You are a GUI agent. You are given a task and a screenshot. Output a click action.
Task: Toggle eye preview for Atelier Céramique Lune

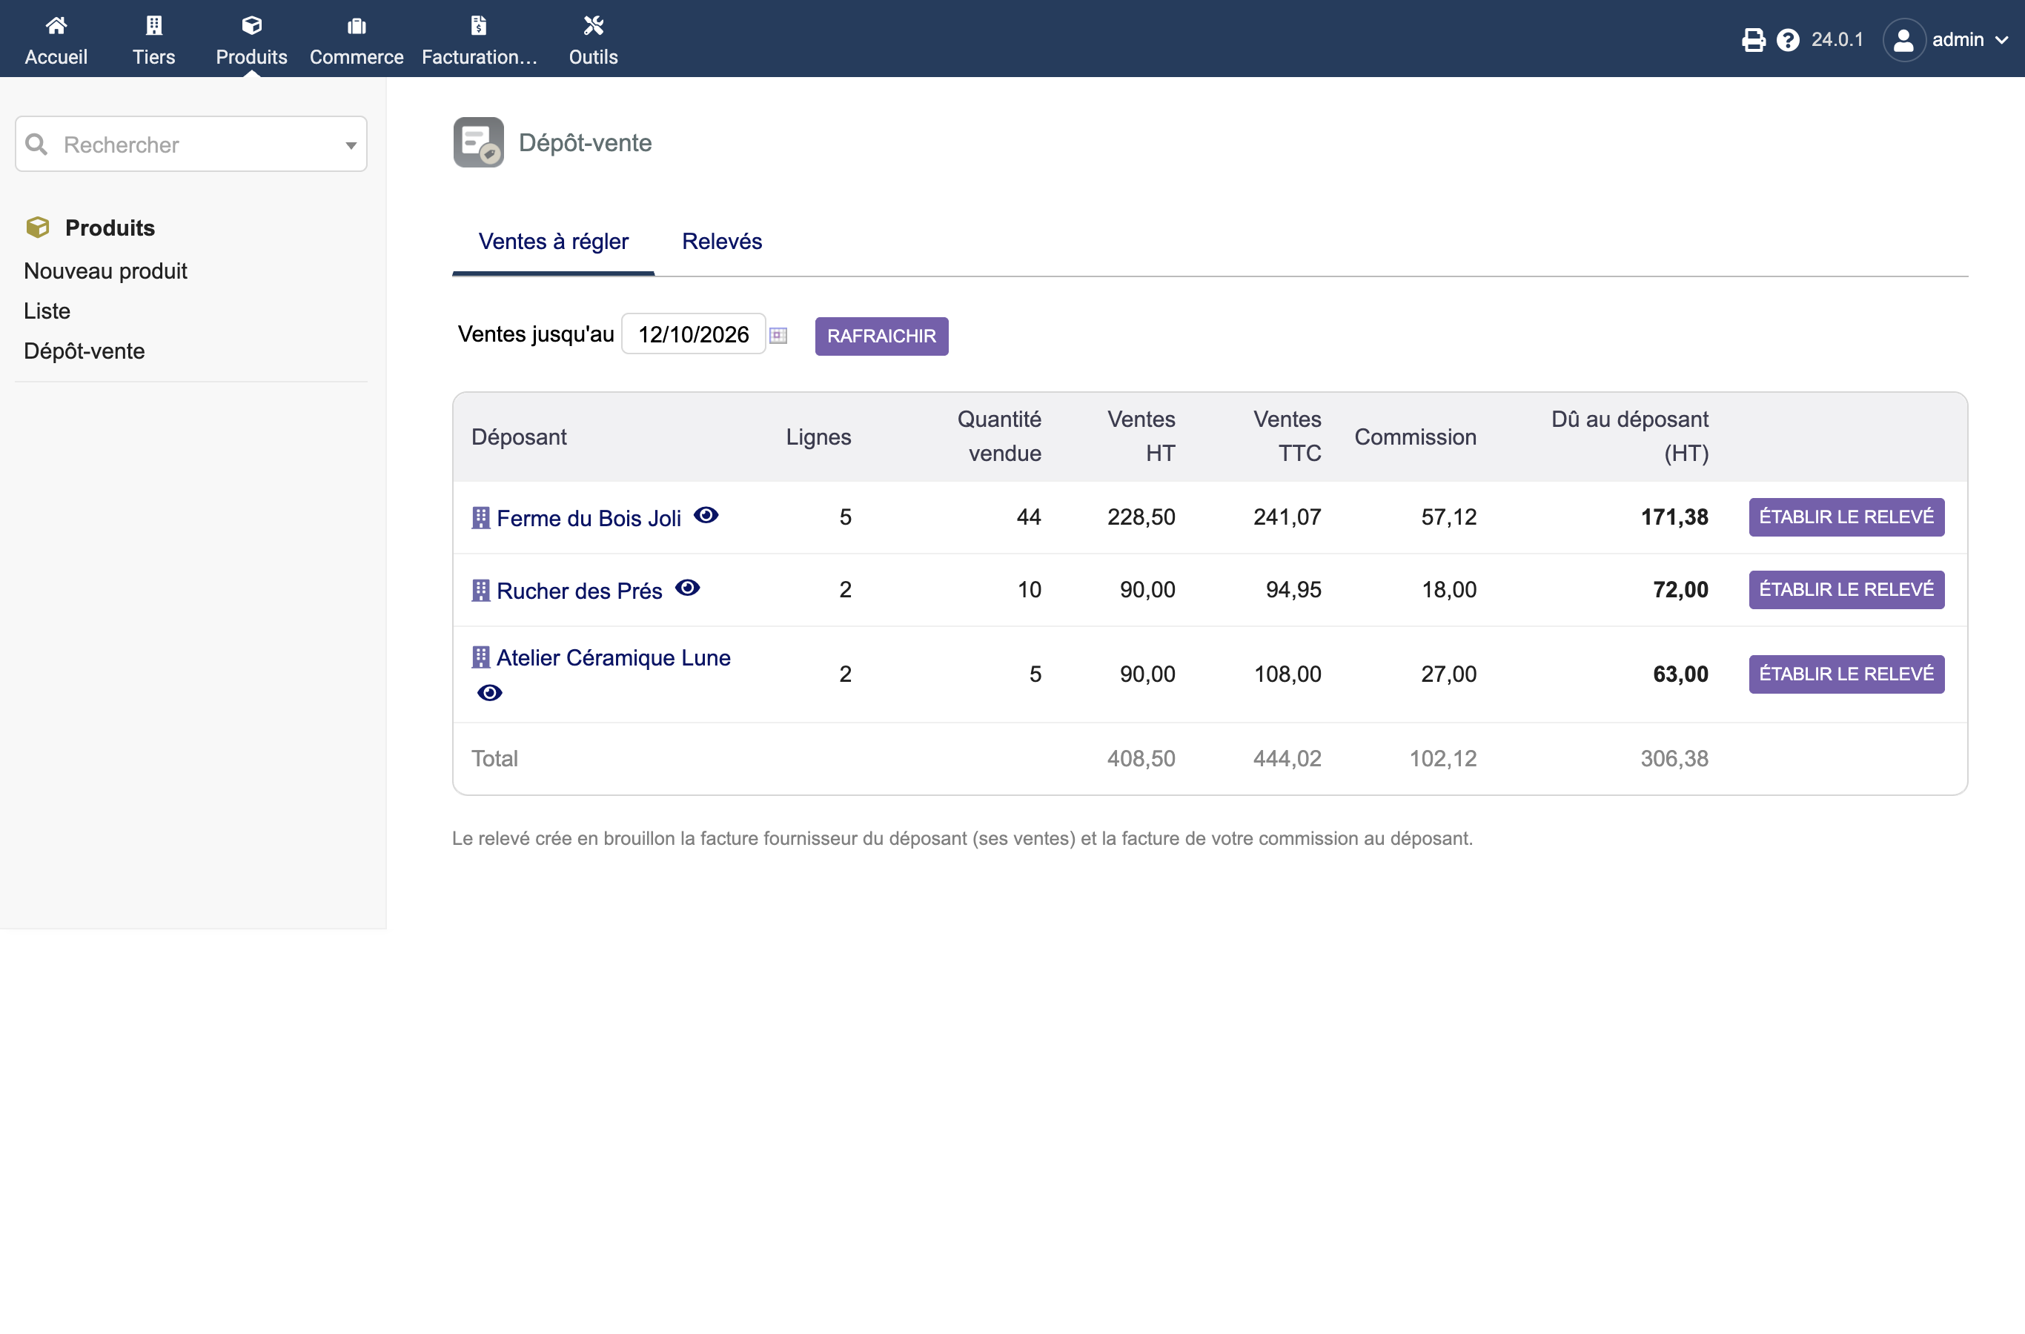tap(489, 692)
